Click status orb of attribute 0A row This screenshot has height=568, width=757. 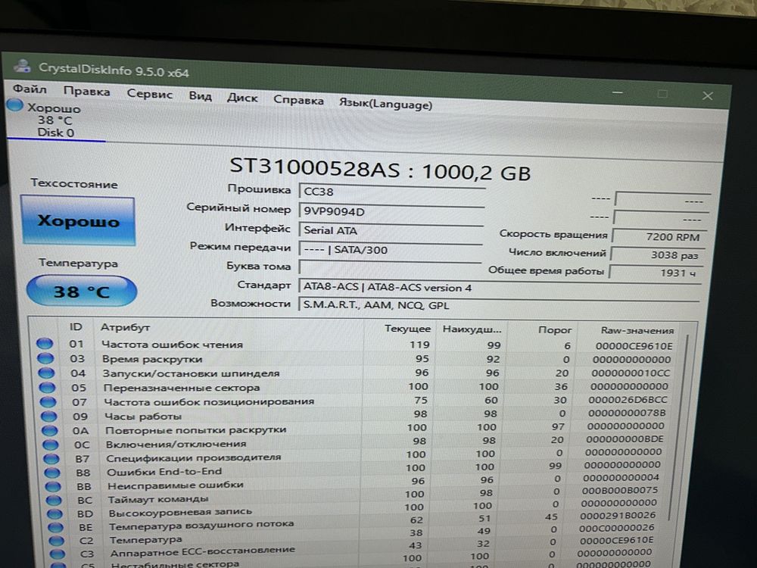50,430
